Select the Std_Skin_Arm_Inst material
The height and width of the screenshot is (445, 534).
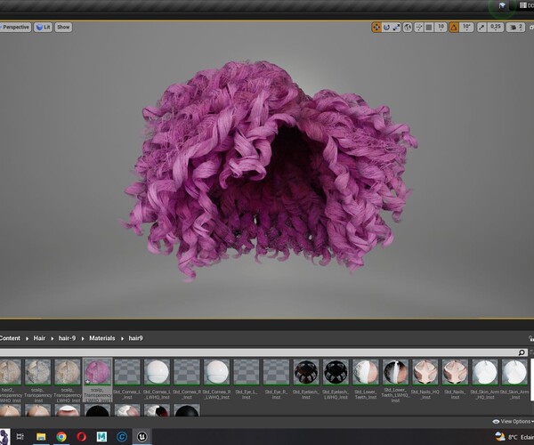514,379
